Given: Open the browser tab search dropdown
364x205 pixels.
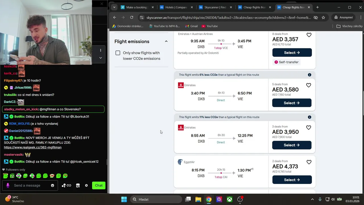Looking at the screenshot, I should 114,7.
